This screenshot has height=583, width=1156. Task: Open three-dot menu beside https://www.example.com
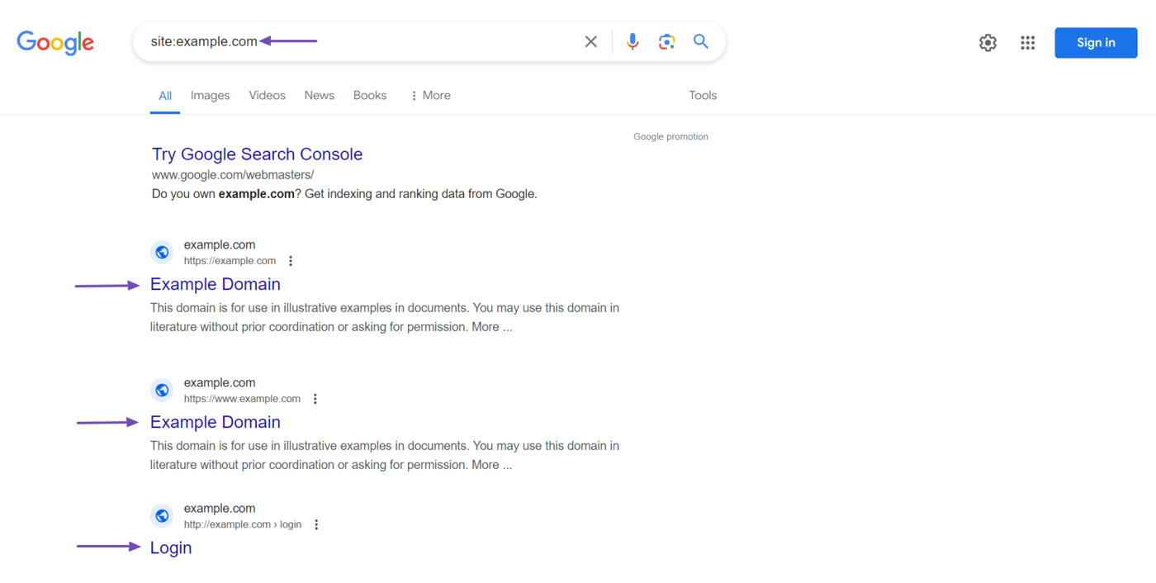pos(315,399)
